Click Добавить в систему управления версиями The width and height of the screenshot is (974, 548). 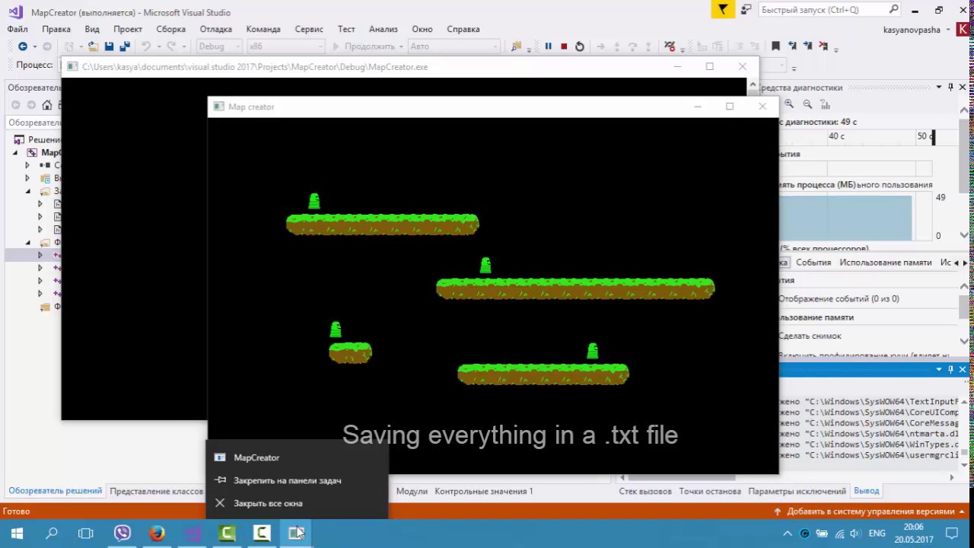point(871,511)
